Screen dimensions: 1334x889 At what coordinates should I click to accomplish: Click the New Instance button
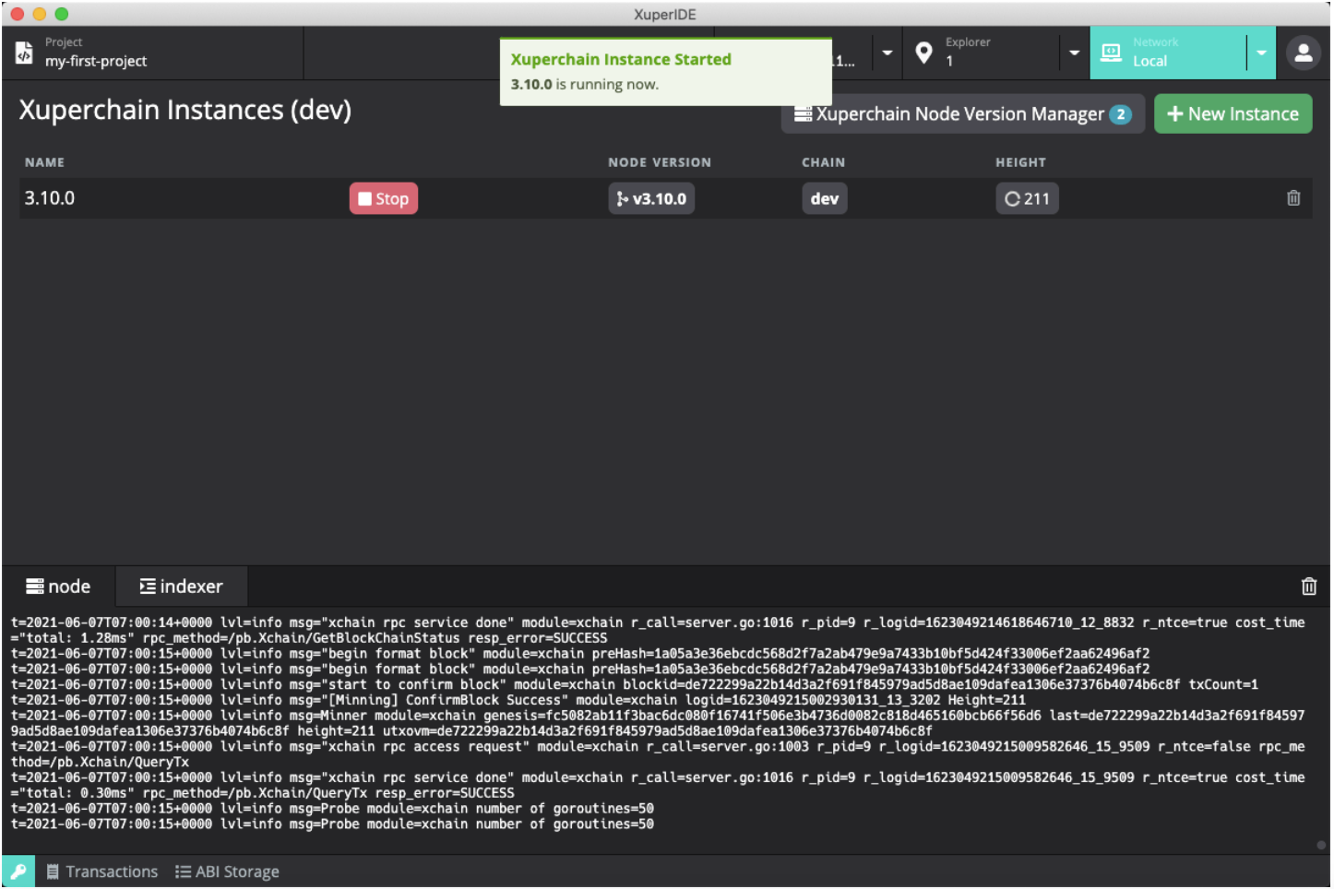point(1233,114)
